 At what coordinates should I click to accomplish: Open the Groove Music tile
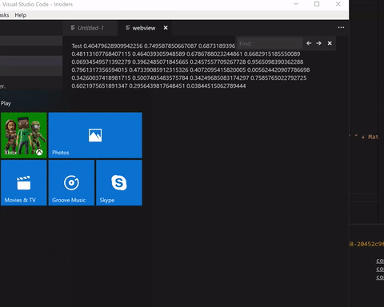pos(71,182)
